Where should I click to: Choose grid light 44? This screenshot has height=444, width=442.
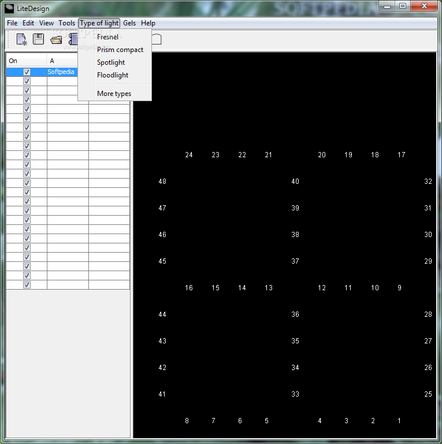(x=162, y=314)
